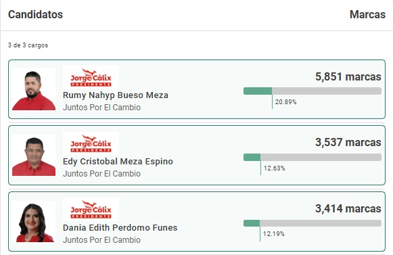Click Jorge Cálix logo above Edy Cristobal
The width and height of the screenshot is (393, 255).
click(x=91, y=143)
